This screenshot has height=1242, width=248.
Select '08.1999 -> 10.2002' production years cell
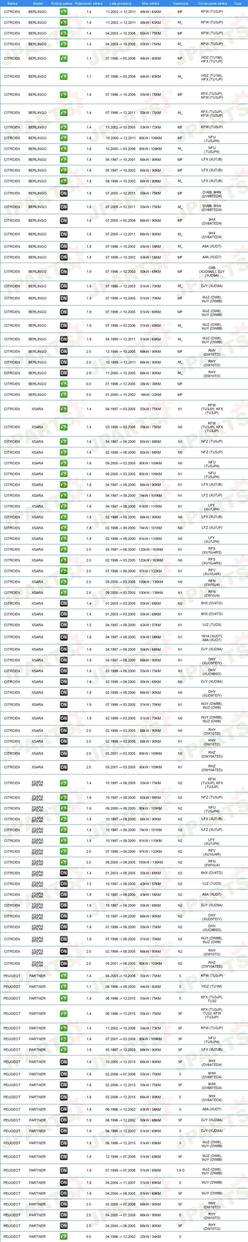[121, 181]
